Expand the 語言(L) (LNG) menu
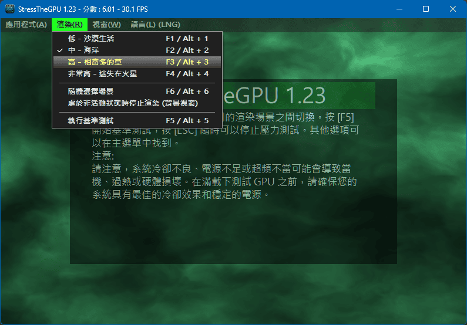 pos(155,24)
